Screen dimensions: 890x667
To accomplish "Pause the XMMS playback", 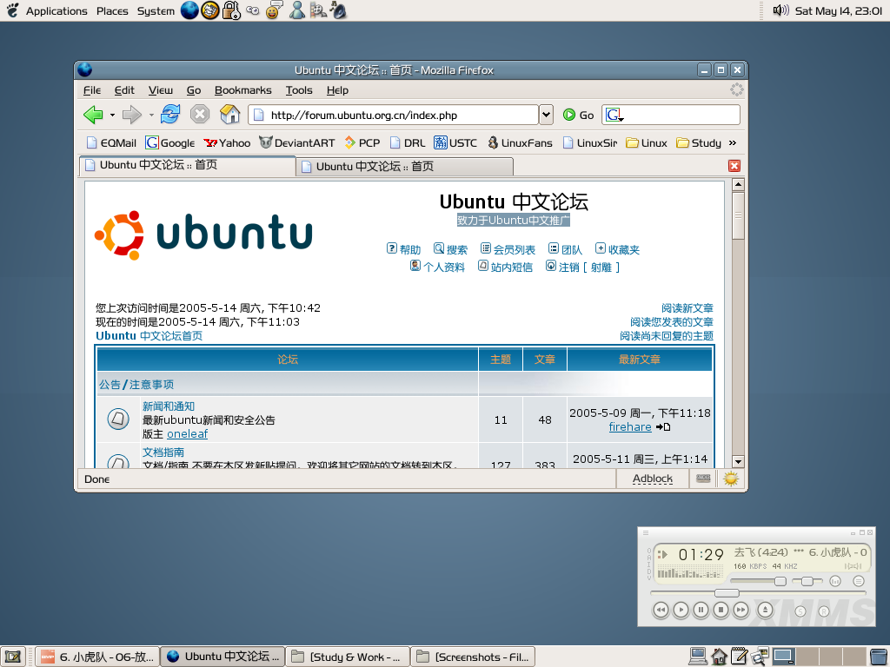I will 701,610.
